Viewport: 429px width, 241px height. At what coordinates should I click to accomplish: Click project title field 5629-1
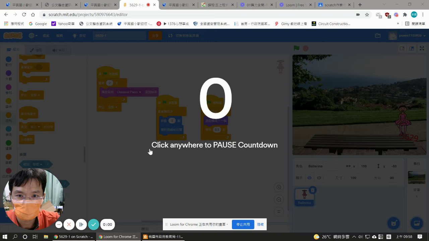119,35
